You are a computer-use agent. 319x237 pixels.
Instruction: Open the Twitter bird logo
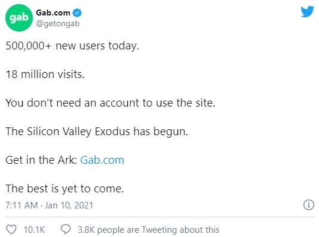point(308,11)
